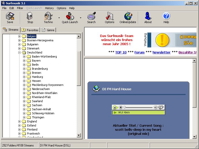Click the Hamburg folder icon

pyautogui.click(x=29, y=77)
